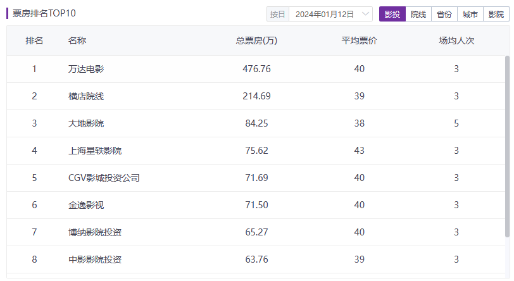
Task: Click the 总票房(万) column header
Action: [x=256, y=41]
